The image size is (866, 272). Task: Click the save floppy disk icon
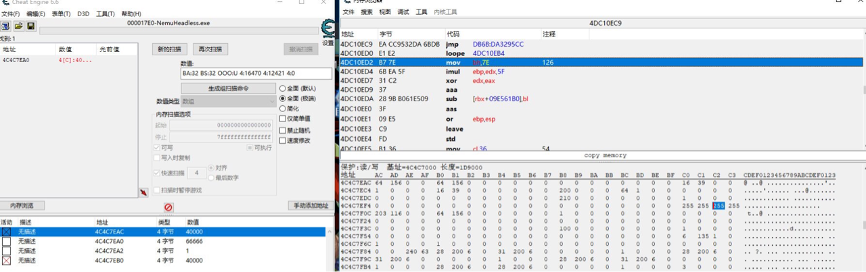[30, 26]
